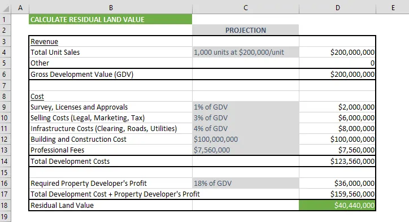This screenshot has width=409, height=222.
Task: Click the select-all corner triangle
Action: tap(6, 8)
